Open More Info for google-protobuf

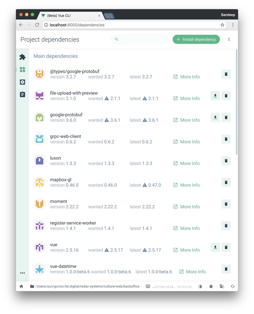click(187, 120)
